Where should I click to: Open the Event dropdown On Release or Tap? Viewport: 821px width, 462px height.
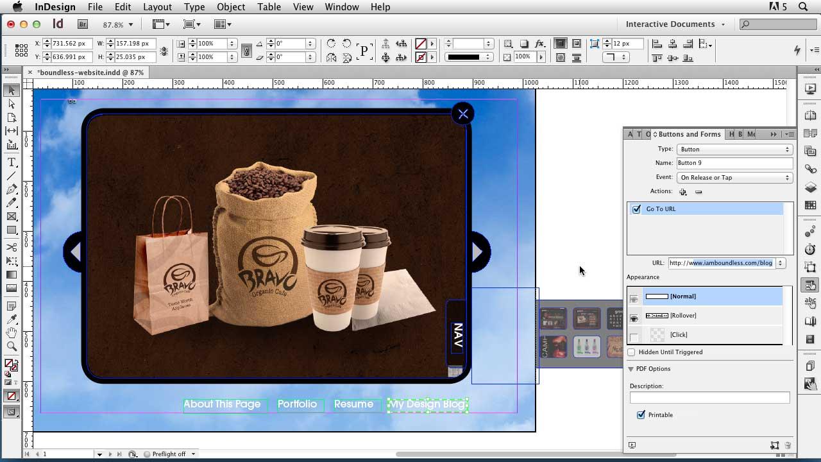click(734, 178)
